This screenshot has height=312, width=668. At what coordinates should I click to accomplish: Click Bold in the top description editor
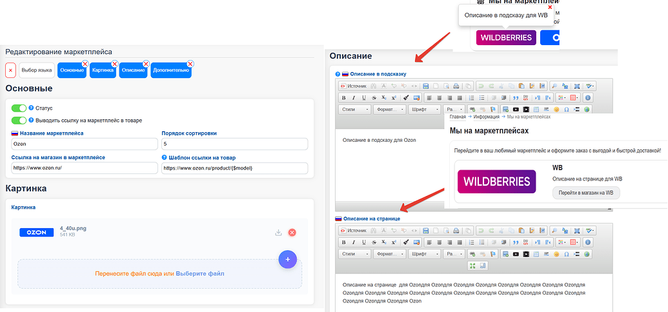pos(343,97)
